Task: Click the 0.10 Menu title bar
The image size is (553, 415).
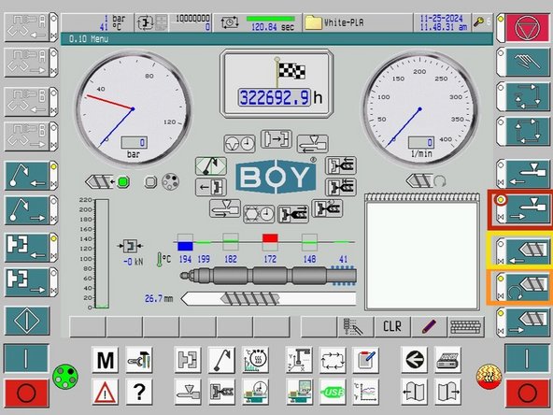Action: (276, 39)
